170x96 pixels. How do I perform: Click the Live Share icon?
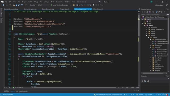click(156, 5)
